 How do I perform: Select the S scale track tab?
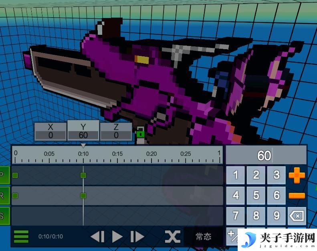(x=4, y=216)
